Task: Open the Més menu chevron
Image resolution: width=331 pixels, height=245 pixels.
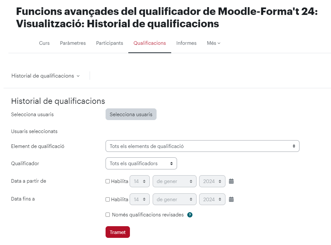Action: pyautogui.click(x=219, y=43)
